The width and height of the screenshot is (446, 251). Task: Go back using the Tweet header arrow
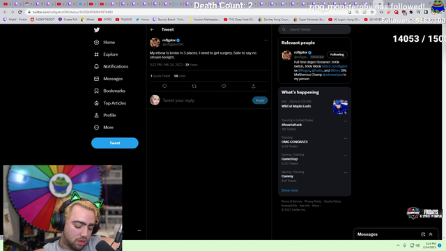point(152,29)
